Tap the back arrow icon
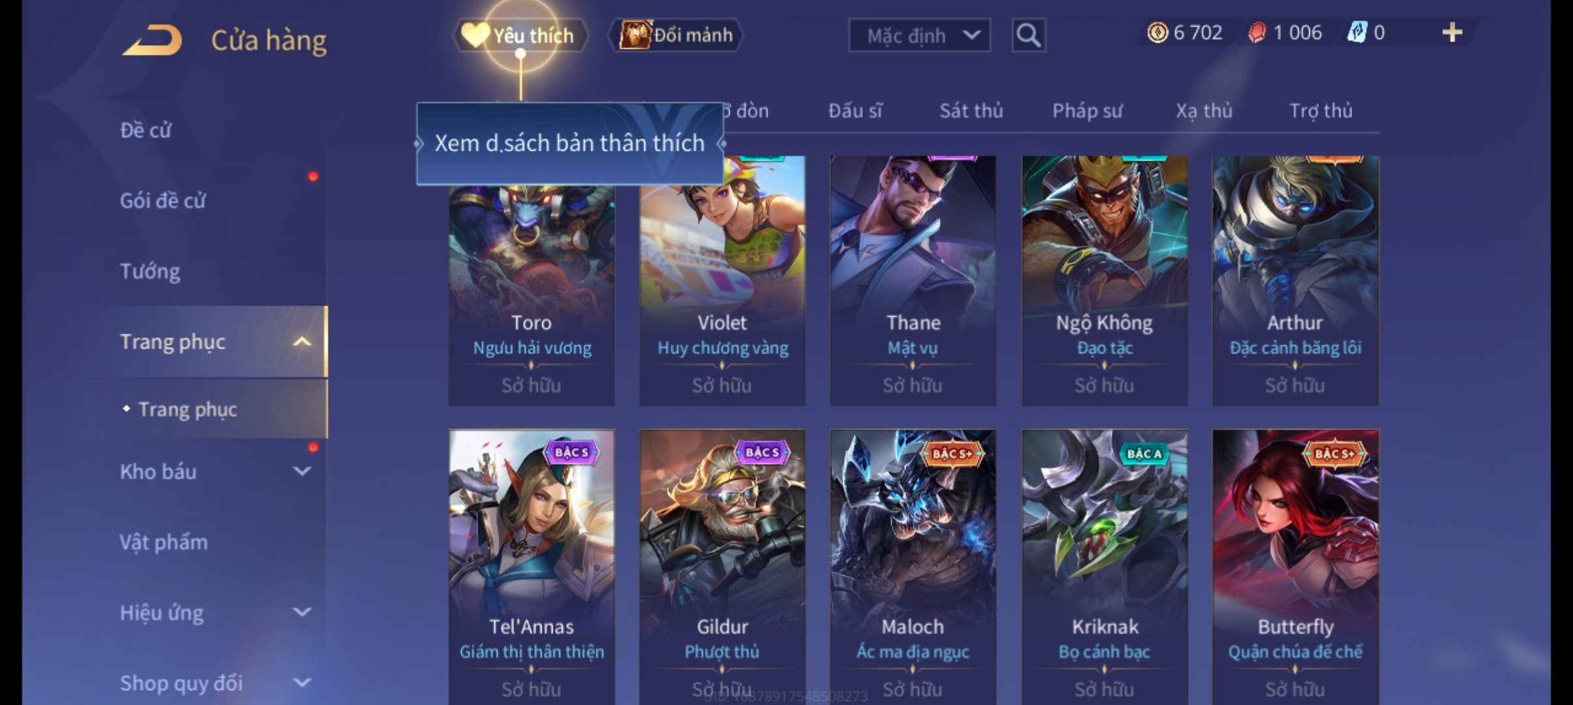This screenshot has height=705, width=1573. (152, 40)
